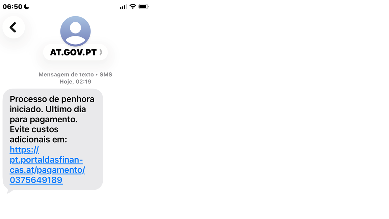The height and width of the screenshot is (219, 389).
Task: Tap the message bubble tail corner
Action: (9, 191)
